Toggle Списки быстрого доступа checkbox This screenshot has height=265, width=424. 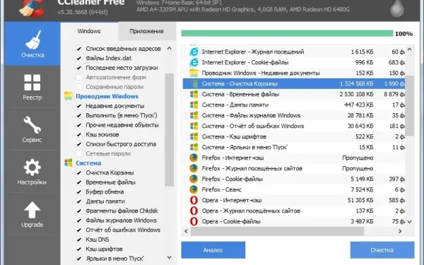78,144
